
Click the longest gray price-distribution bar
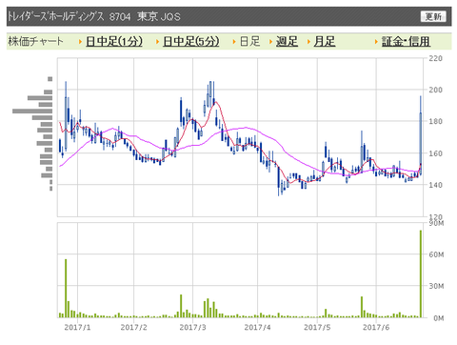tap(32, 111)
